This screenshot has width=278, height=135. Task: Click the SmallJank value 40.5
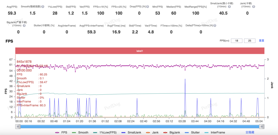223,13
